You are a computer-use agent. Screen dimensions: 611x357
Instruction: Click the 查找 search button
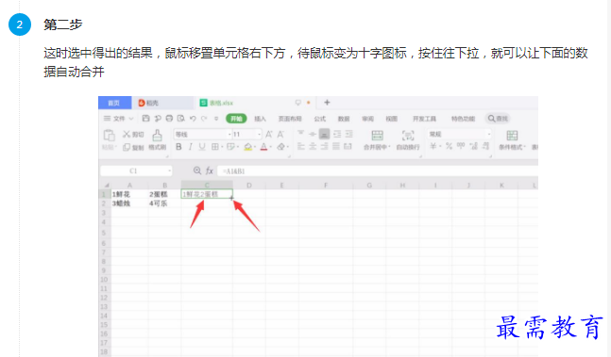498,119
